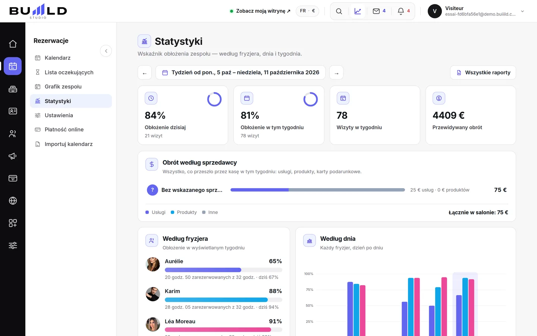Collapse the Rezerwacje side panel
Screen dimensions: 537x336
106,51
